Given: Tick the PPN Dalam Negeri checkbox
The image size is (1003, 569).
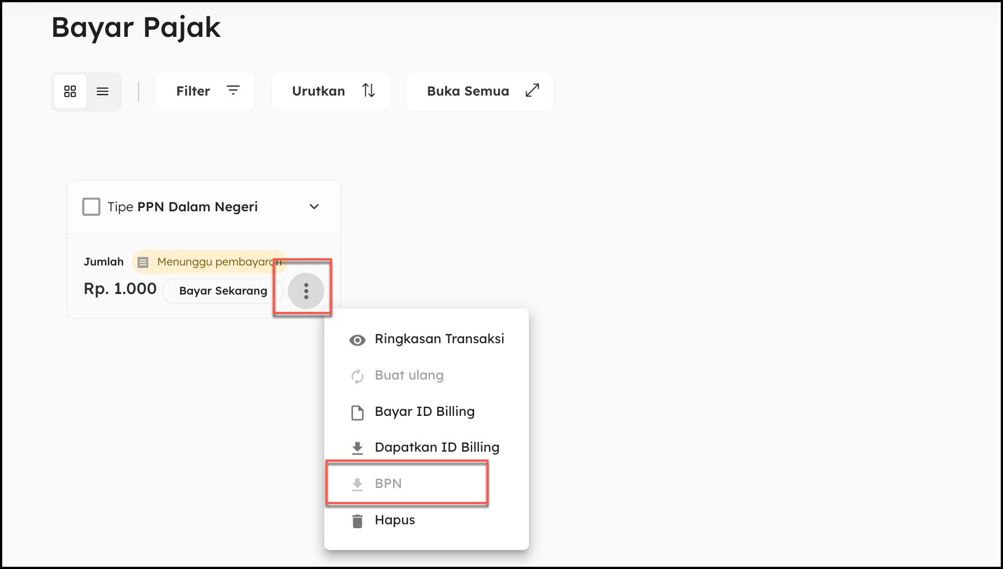Looking at the screenshot, I should click(x=91, y=207).
